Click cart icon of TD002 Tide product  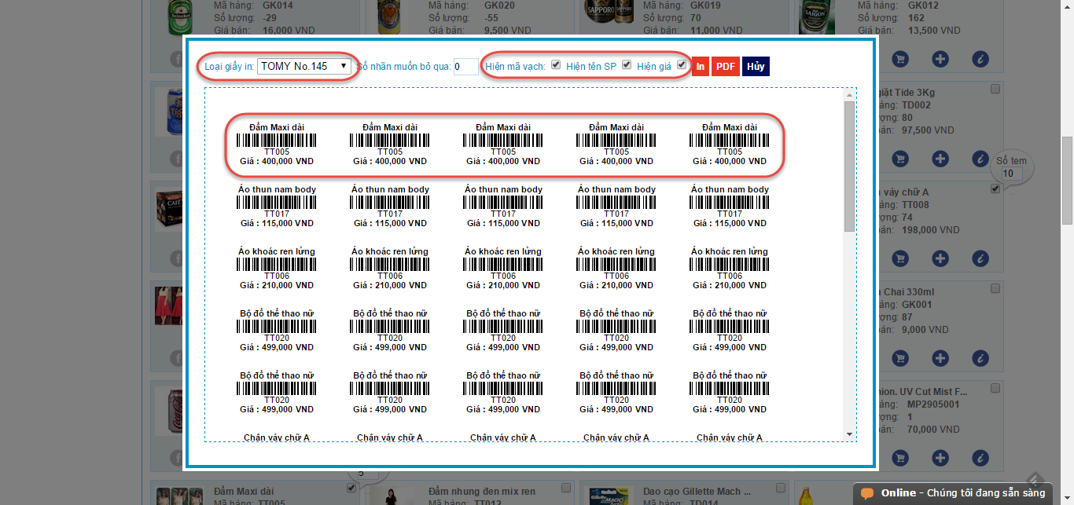[900, 159]
